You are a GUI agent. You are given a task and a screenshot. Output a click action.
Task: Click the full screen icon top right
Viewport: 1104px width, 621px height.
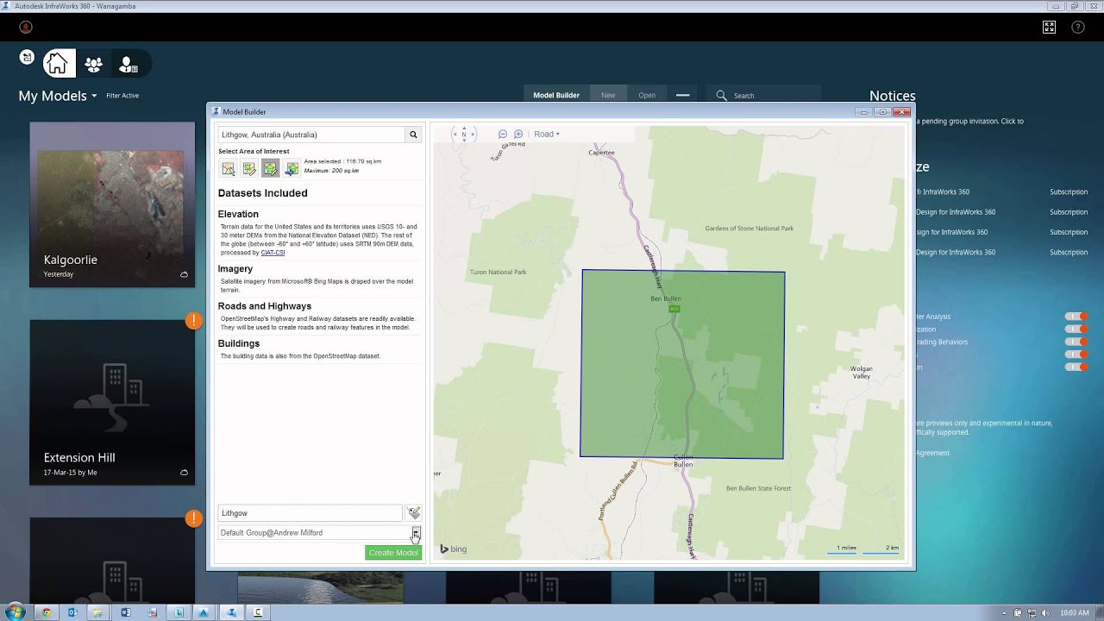click(x=1049, y=28)
